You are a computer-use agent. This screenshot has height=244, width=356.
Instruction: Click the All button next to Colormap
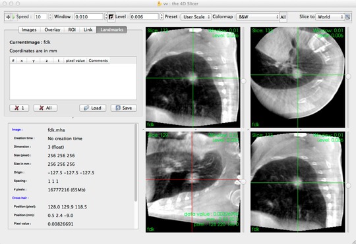coord(283,17)
